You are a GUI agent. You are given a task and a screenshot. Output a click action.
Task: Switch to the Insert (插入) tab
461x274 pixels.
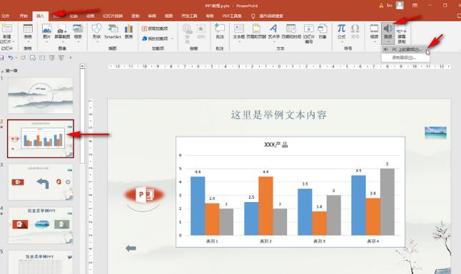(x=40, y=16)
